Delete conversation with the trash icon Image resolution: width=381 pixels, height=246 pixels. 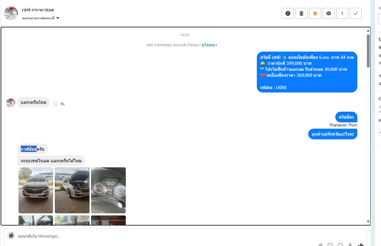point(301,13)
